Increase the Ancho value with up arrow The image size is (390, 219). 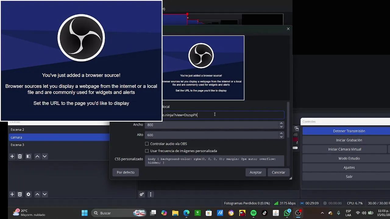click(281, 123)
